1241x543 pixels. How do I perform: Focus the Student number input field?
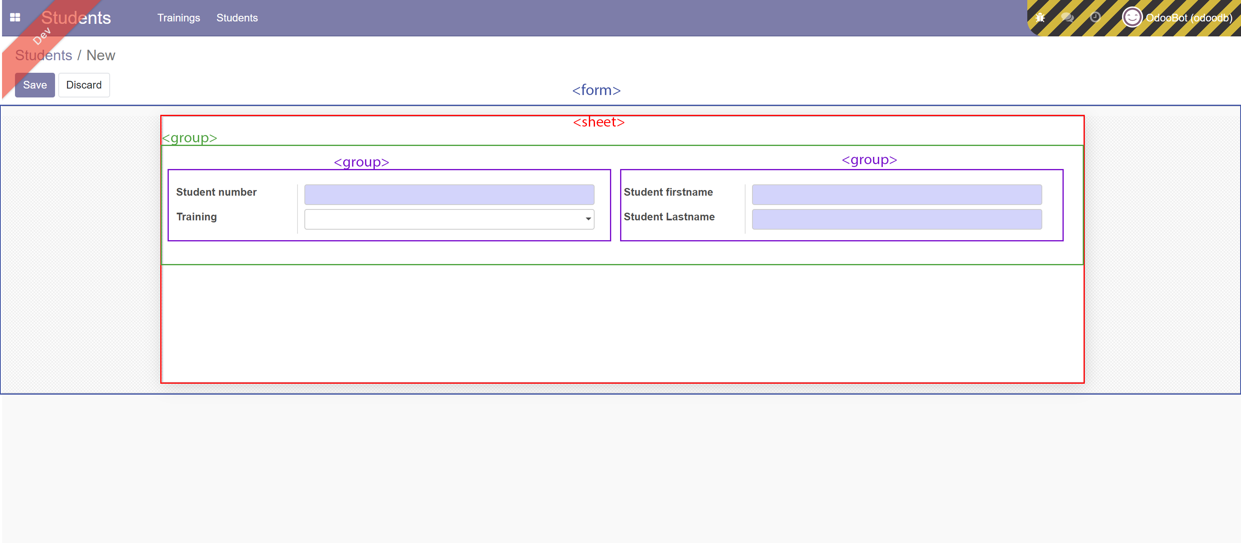pos(449,195)
